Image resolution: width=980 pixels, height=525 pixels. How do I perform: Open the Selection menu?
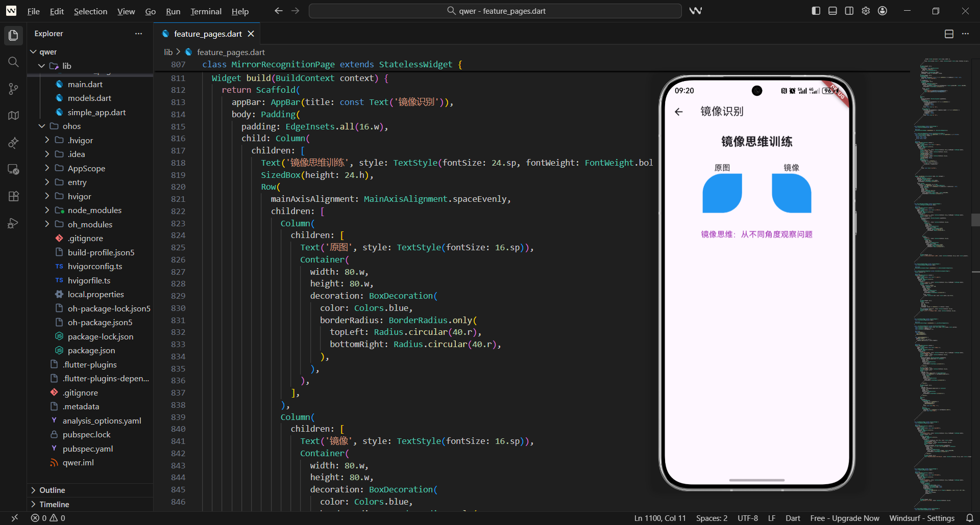coord(90,11)
